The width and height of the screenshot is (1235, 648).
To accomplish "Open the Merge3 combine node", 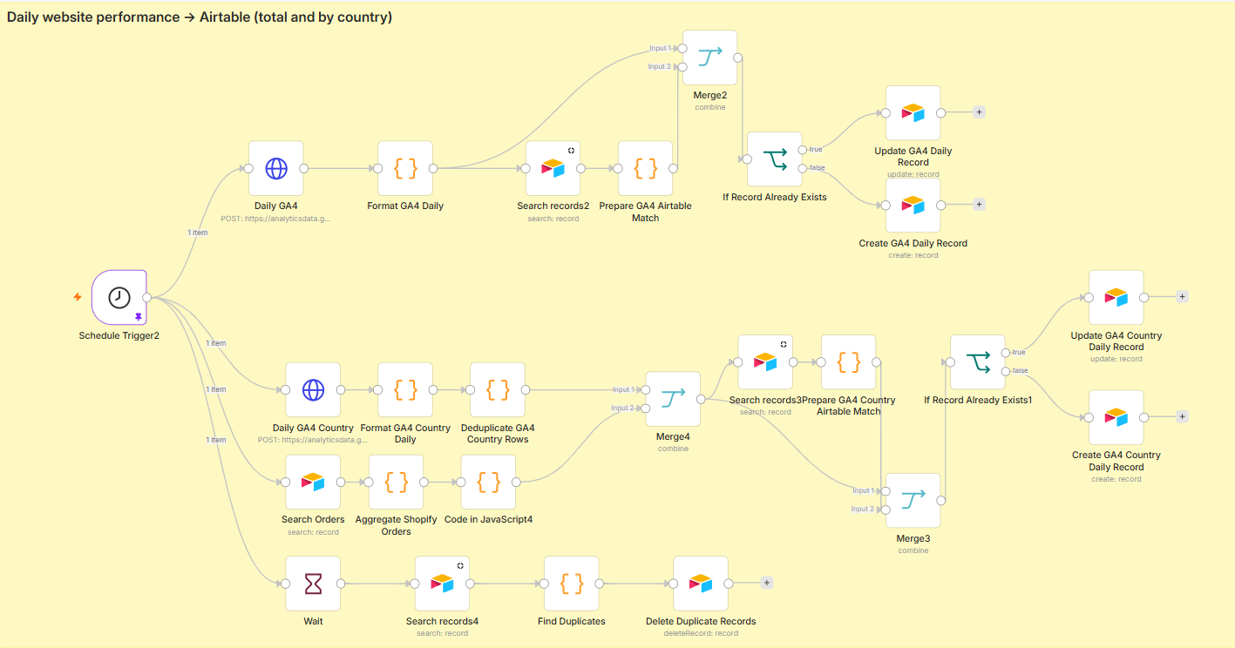I will click(913, 501).
